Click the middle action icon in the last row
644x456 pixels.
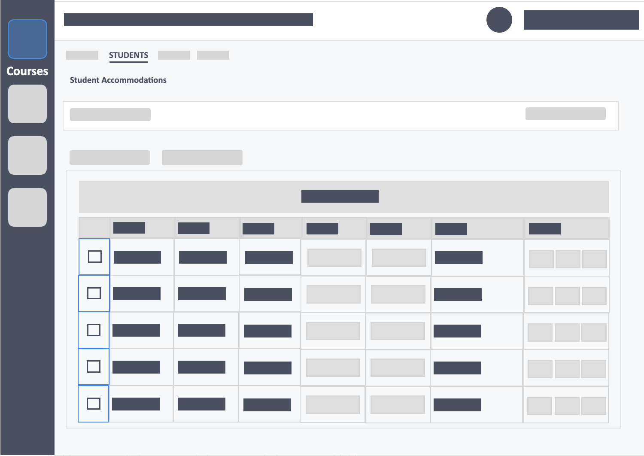point(568,406)
